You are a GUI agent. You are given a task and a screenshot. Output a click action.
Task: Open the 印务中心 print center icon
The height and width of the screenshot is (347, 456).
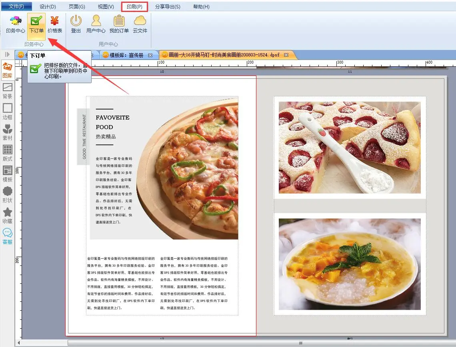(15, 24)
